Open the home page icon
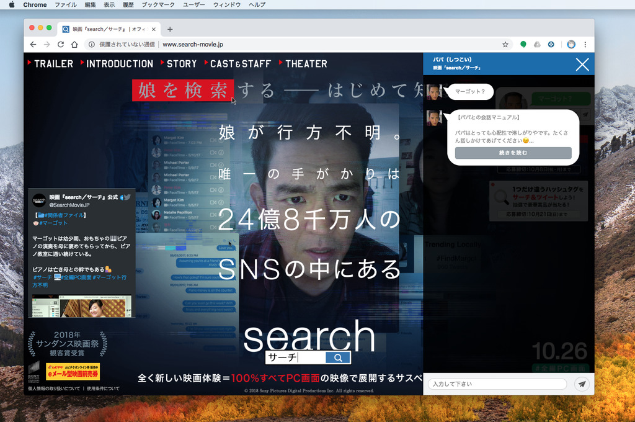This screenshot has height=422, width=635. tap(74, 45)
